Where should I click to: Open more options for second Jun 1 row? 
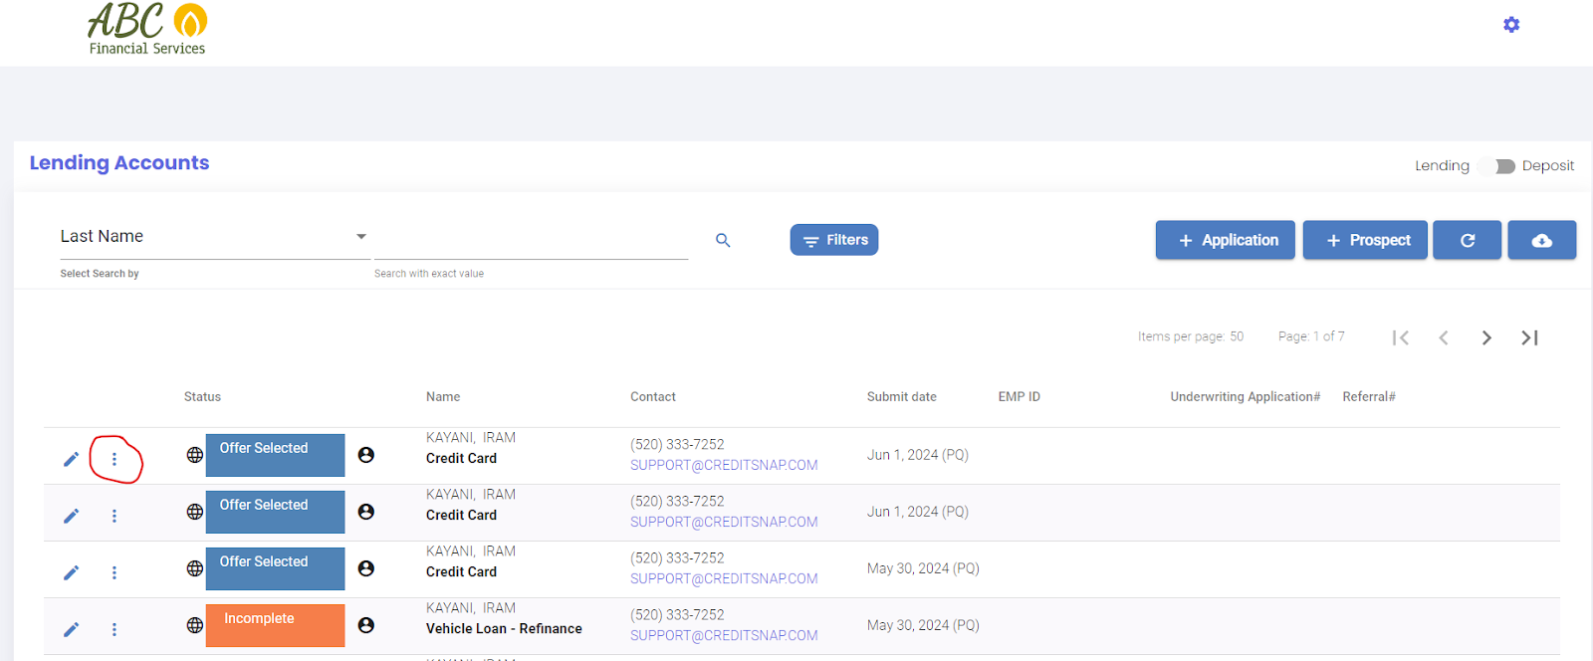click(x=114, y=516)
